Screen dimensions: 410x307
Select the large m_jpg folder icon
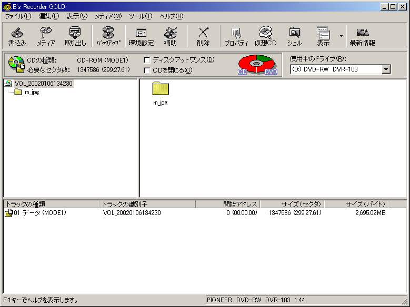point(161,88)
